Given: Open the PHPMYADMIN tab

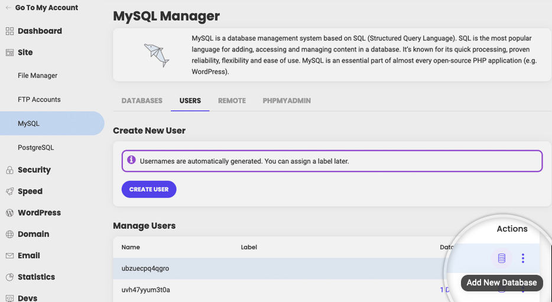Looking at the screenshot, I should click(287, 100).
